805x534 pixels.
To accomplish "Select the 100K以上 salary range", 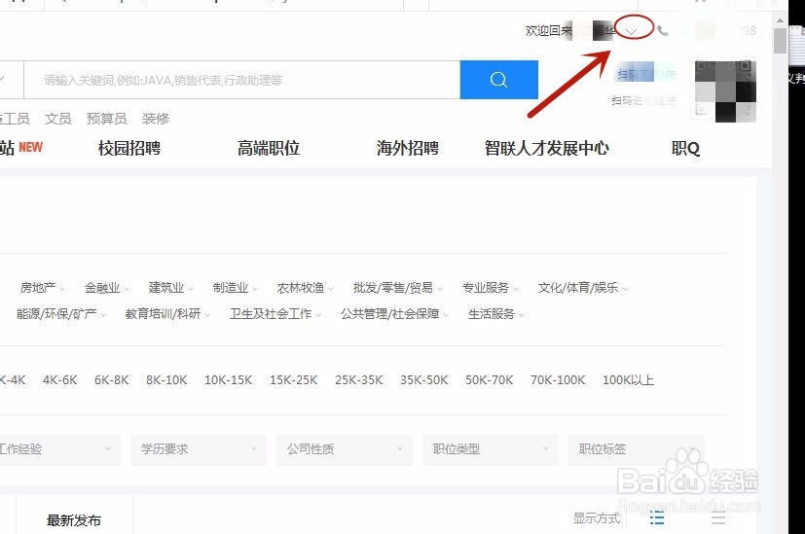I will 628,380.
